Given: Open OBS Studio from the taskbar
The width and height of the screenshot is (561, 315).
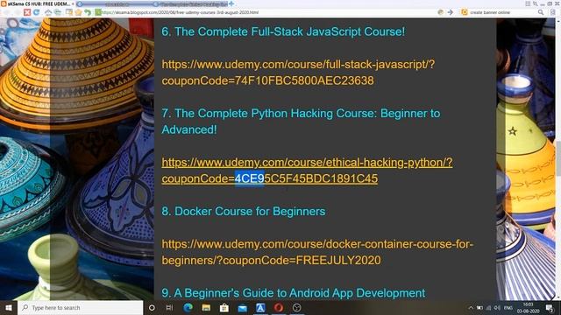Looking at the screenshot, I should (x=296, y=307).
